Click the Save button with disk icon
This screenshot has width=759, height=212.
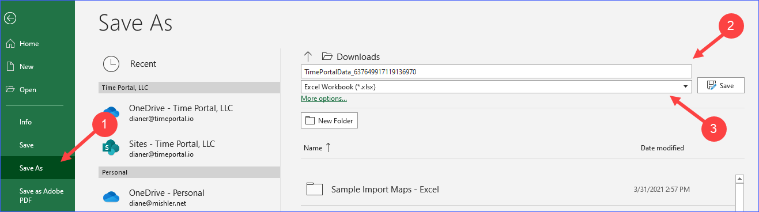click(x=721, y=85)
